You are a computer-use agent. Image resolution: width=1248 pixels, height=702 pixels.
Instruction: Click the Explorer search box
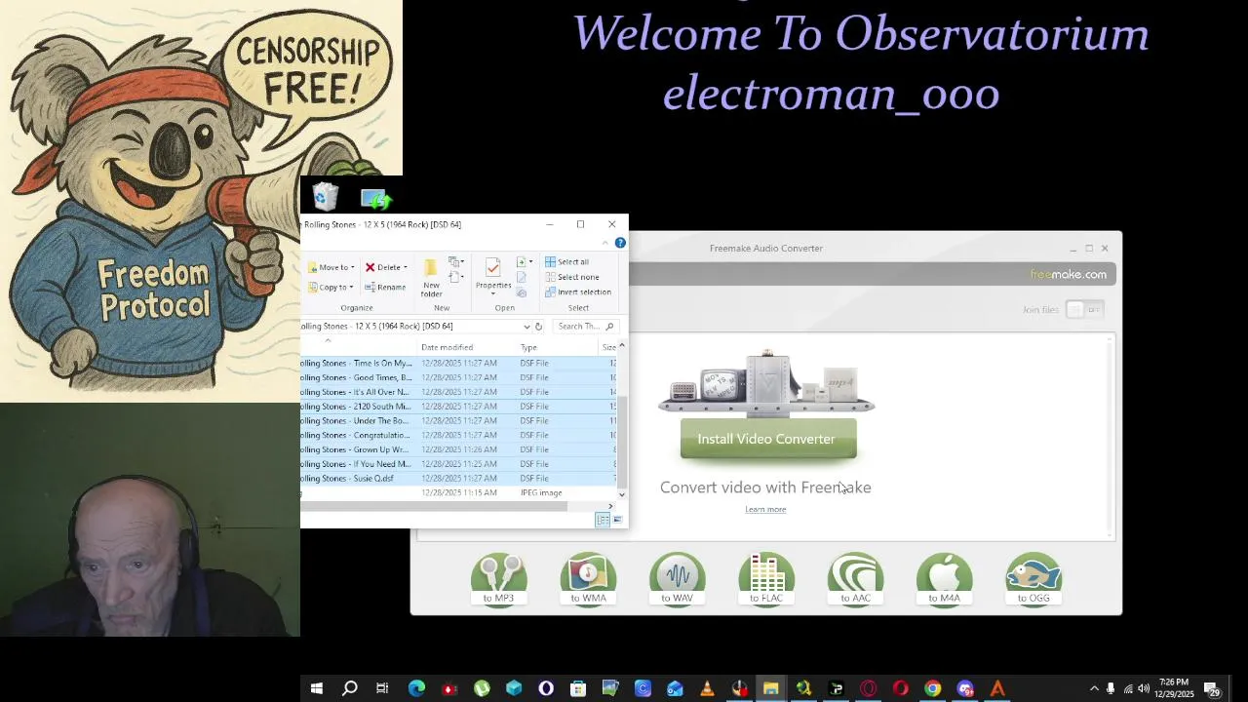(x=585, y=327)
